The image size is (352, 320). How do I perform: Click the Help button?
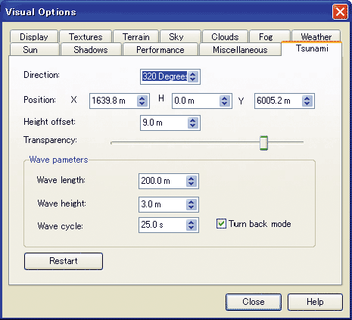point(315,302)
